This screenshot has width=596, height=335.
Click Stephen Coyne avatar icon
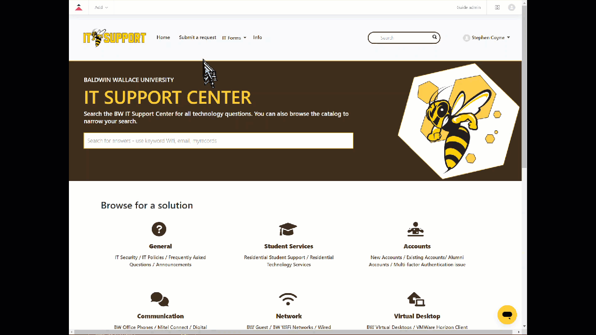tap(467, 38)
